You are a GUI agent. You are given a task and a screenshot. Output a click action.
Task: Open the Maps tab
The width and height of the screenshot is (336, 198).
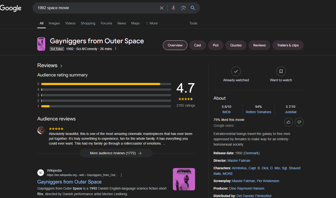click(x=135, y=23)
